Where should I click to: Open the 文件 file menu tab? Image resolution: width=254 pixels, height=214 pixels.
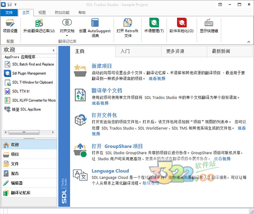pyautogui.click(x=9, y=13)
